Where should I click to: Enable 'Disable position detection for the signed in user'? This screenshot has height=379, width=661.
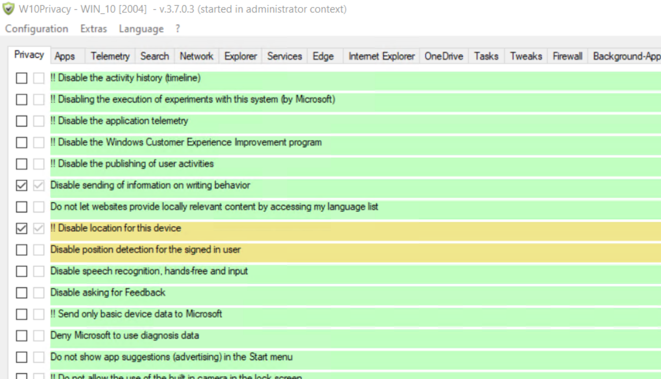pyautogui.click(x=21, y=249)
